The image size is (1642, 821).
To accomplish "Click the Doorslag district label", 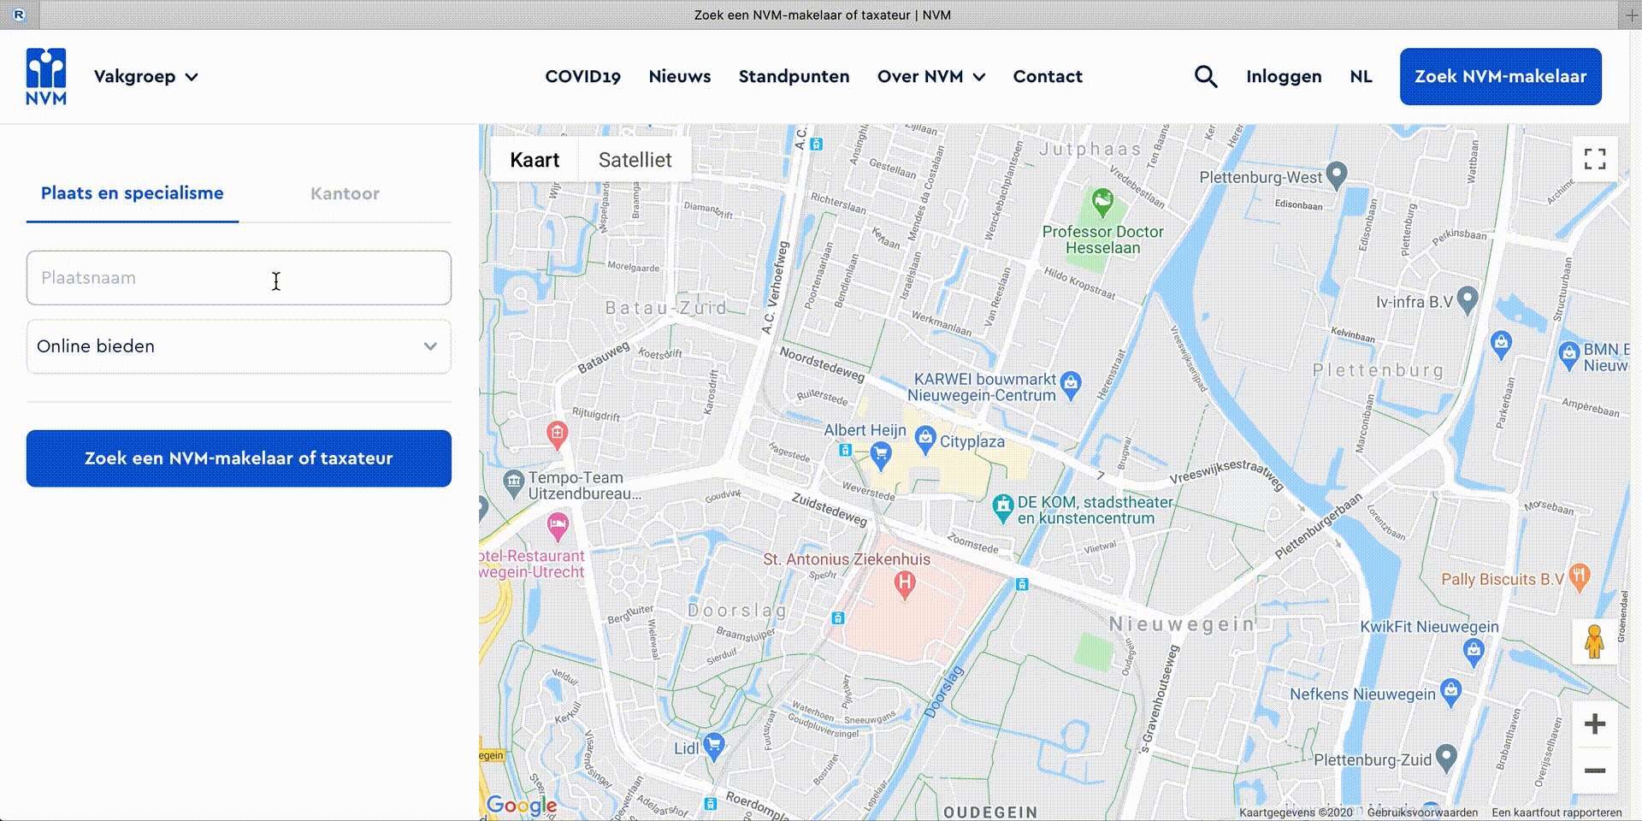I will tap(737, 611).
